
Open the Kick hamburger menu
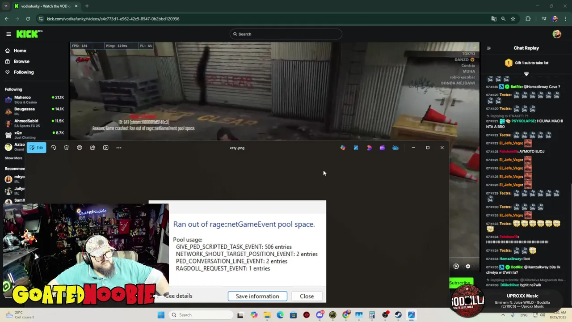click(8, 34)
